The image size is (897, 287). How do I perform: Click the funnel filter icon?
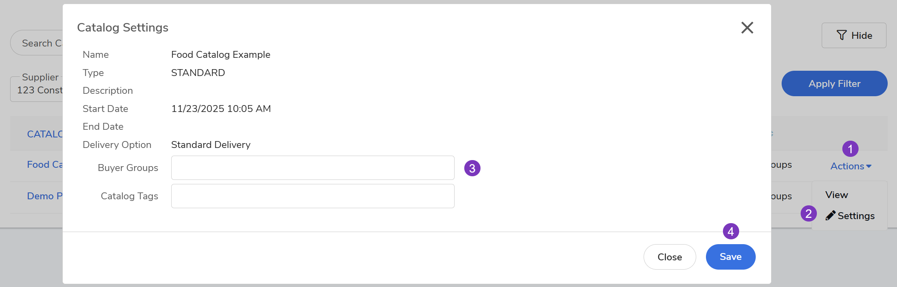842,36
